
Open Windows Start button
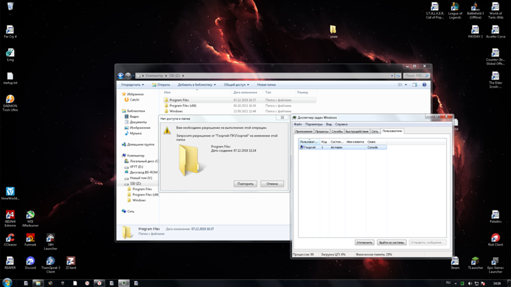coord(7,283)
